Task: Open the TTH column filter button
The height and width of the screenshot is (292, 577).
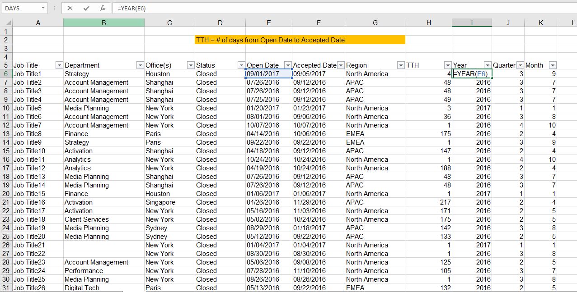Action: (x=447, y=65)
